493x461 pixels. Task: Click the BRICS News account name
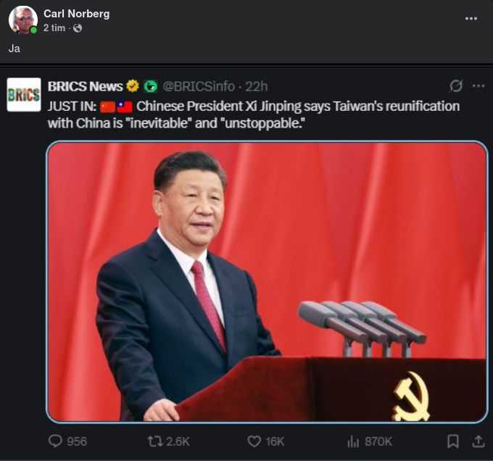tap(86, 86)
